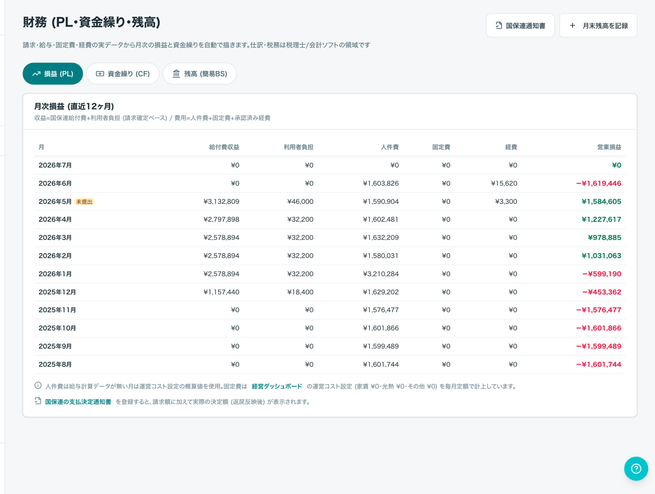
Task: Click the 営業損益 column header
Action: click(609, 147)
